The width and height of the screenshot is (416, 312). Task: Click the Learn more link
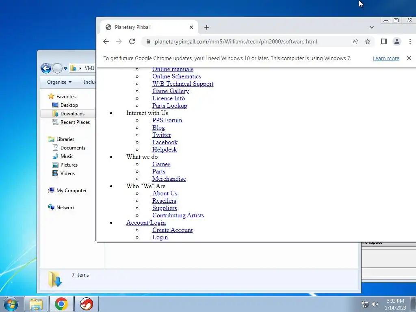pos(386,58)
